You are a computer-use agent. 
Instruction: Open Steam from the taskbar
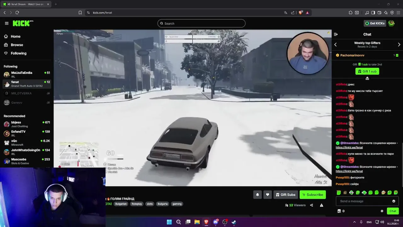click(234, 222)
